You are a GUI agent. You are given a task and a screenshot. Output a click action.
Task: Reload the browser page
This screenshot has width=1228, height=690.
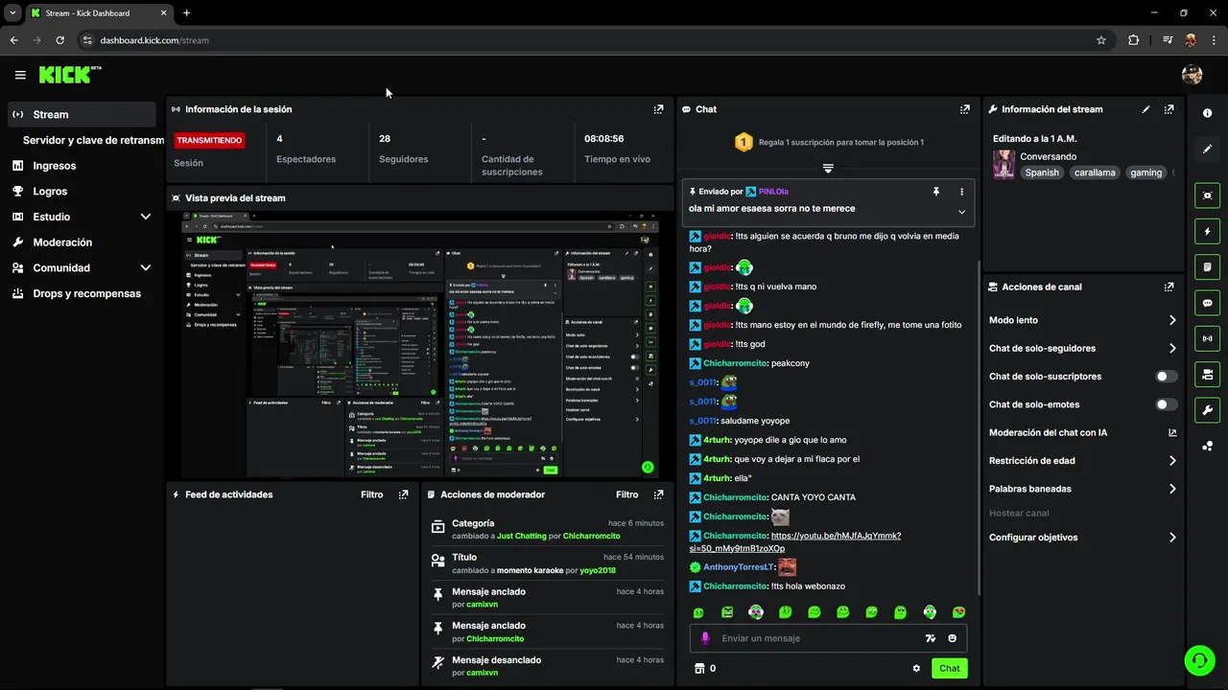point(59,40)
